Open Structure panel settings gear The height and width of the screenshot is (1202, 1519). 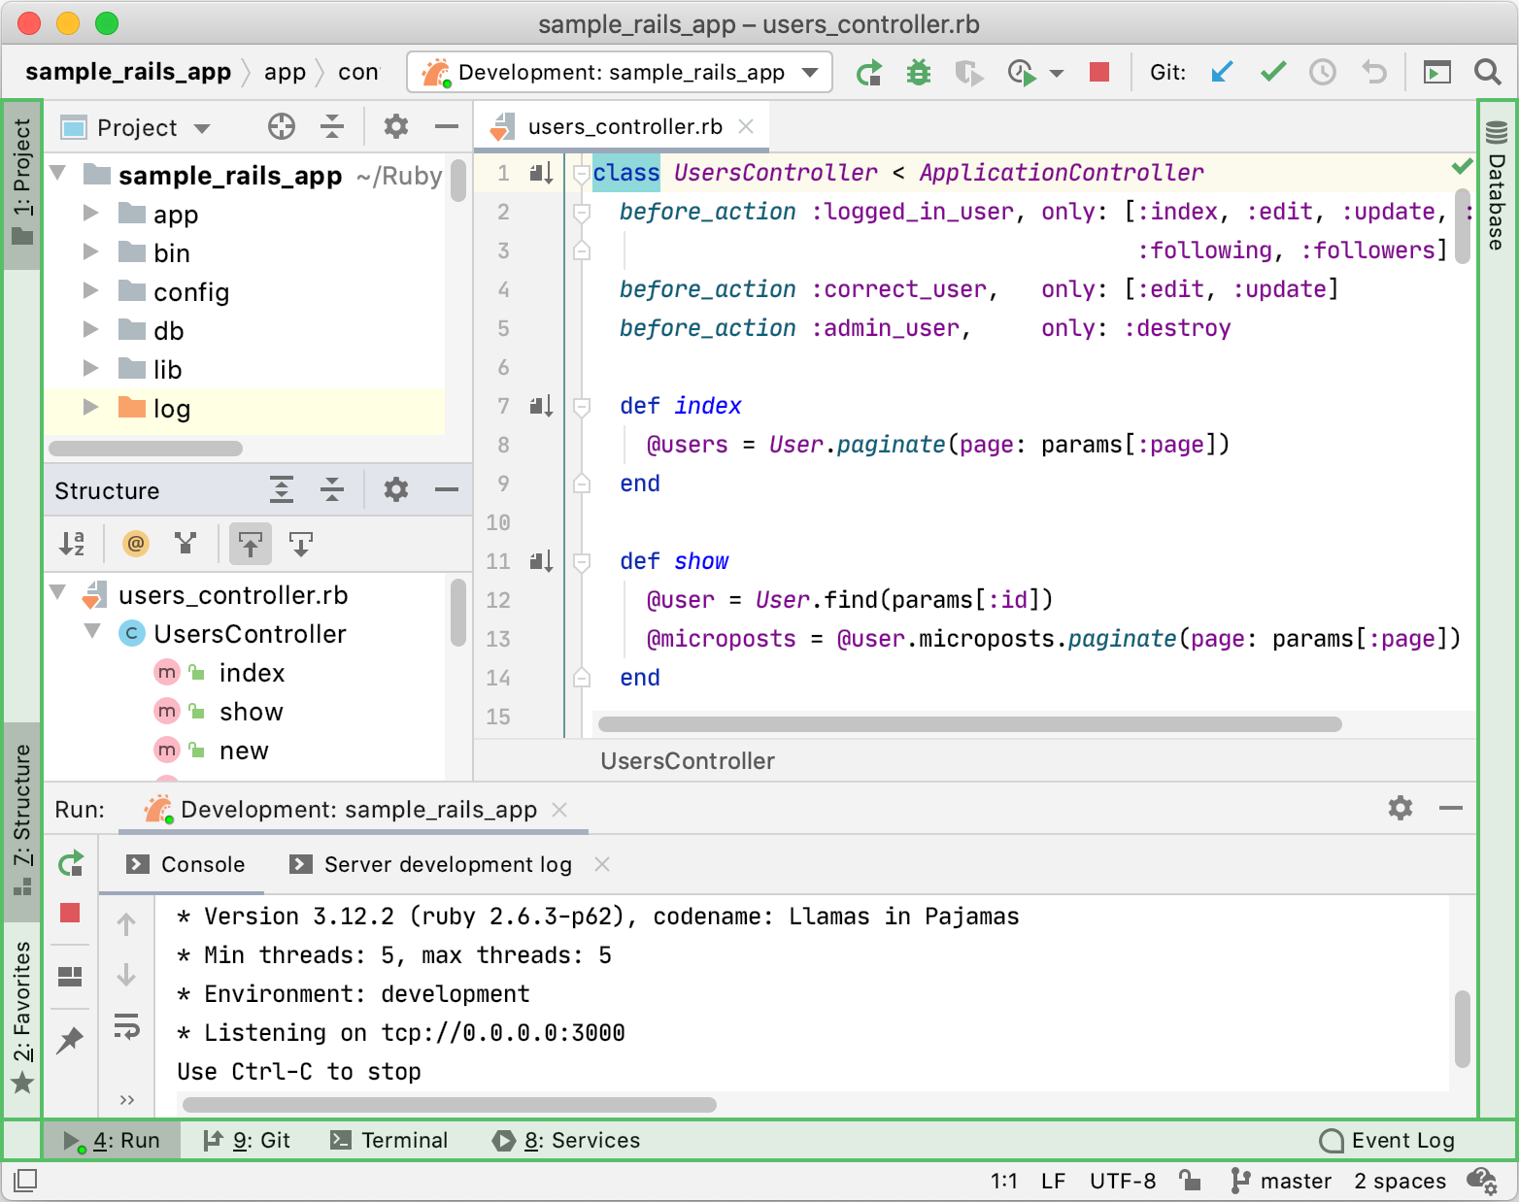395,490
